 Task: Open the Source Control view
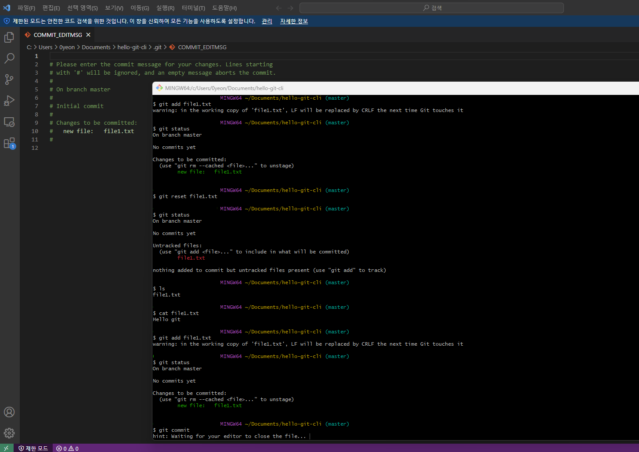point(9,80)
